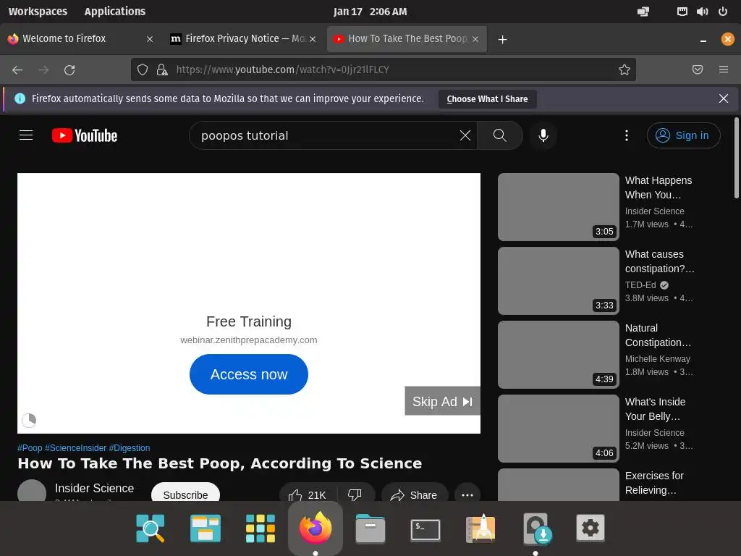Open the YouTube guide hamburger menu
The width and height of the screenshot is (741, 556).
[x=26, y=135]
